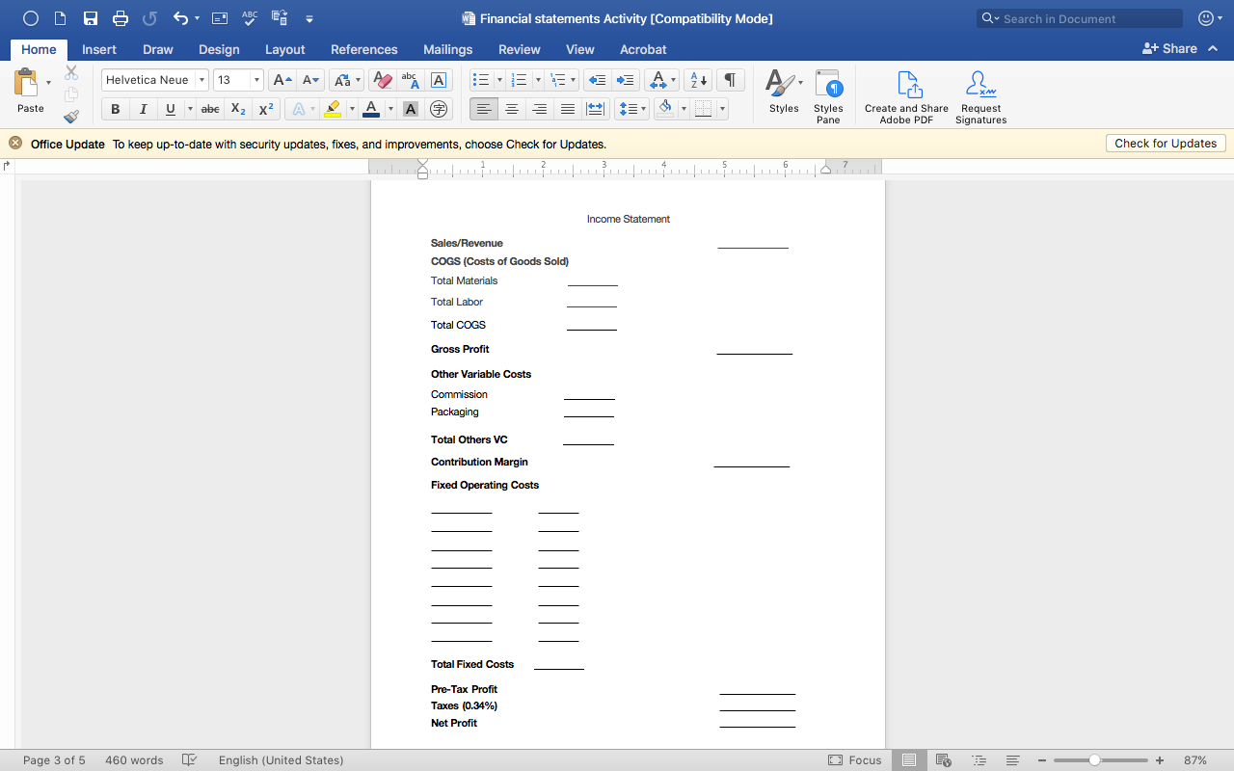Click Focus mode in status bar

[x=855, y=760]
